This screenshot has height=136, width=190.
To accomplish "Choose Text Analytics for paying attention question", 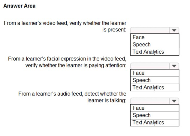I will (x=155, y=87).
